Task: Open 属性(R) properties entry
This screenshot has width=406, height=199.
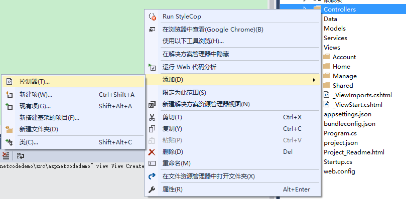Action: pos(233,189)
